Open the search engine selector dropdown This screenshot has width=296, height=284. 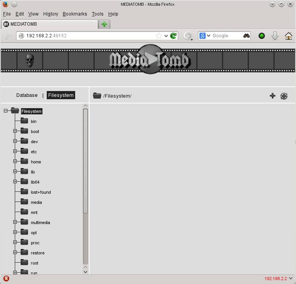[205, 36]
